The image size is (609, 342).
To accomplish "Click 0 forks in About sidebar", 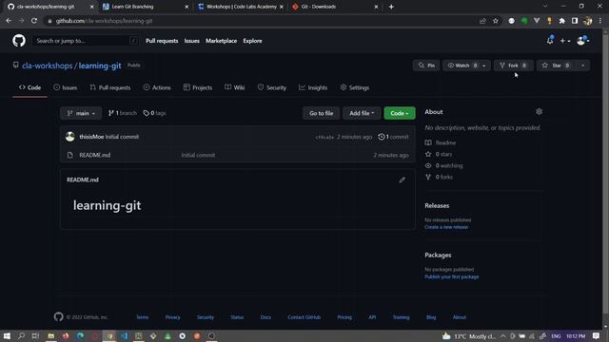I will pyautogui.click(x=439, y=178).
